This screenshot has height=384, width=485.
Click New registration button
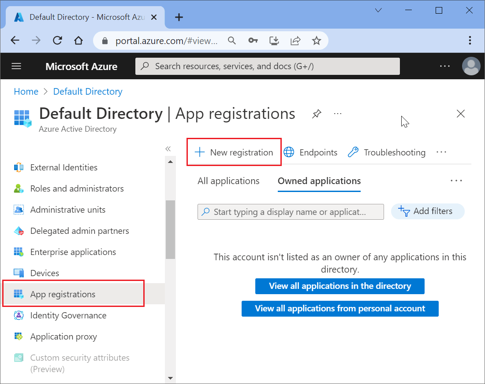coord(234,152)
